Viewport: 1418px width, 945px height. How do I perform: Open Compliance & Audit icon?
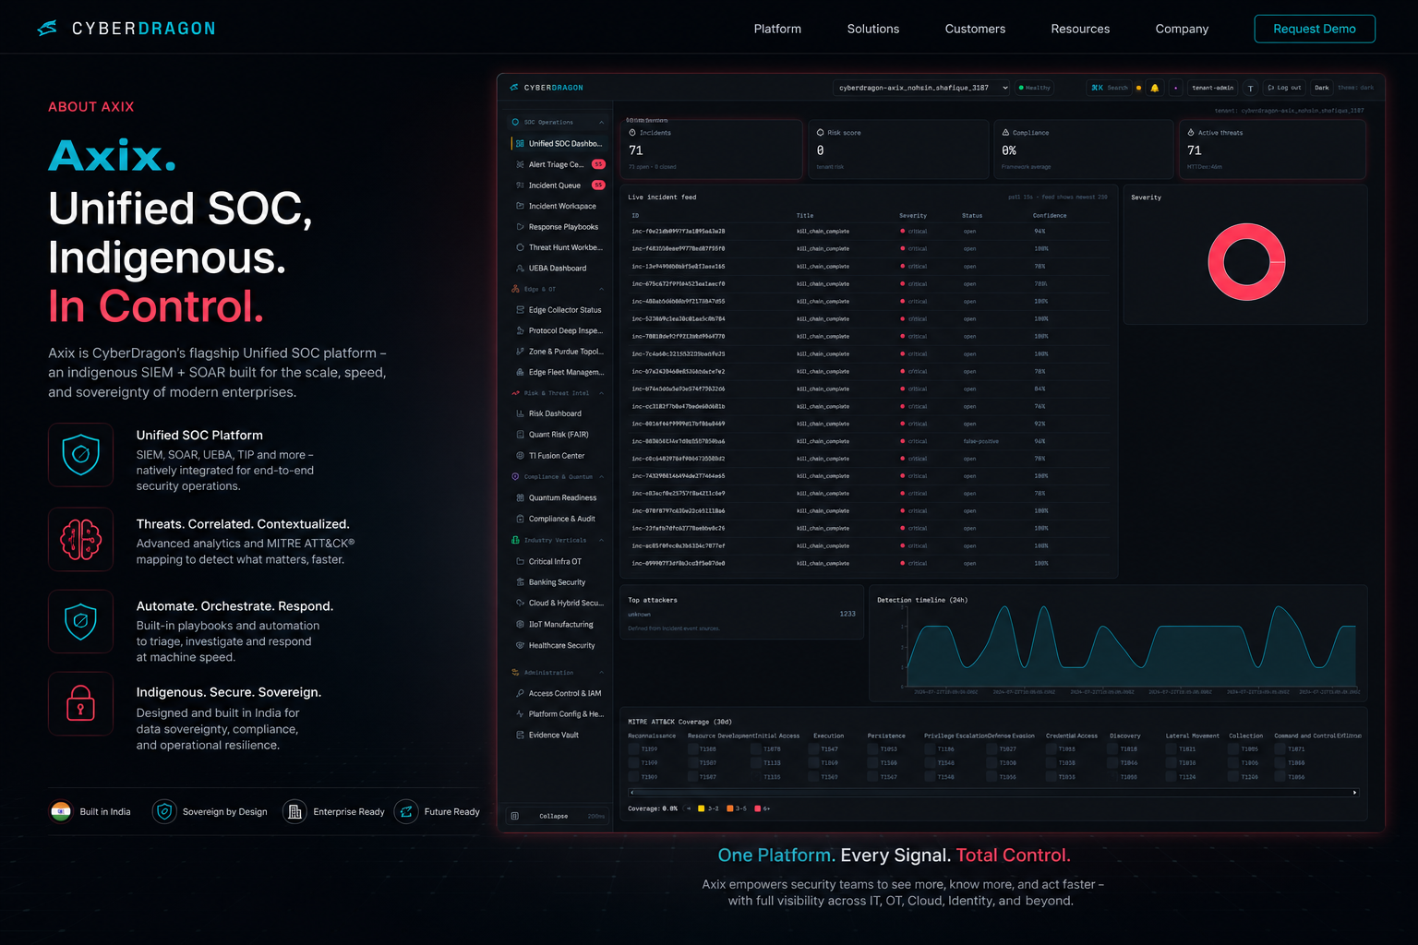(520, 519)
